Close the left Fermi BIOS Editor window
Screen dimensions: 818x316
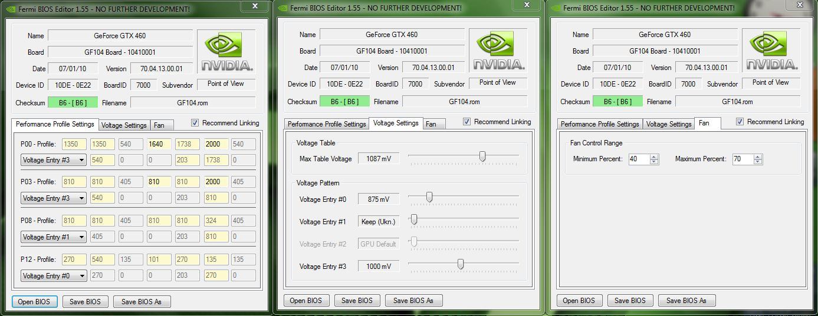[255, 6]
